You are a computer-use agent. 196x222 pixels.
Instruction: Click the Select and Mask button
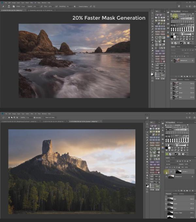click(x=50, y=117)
